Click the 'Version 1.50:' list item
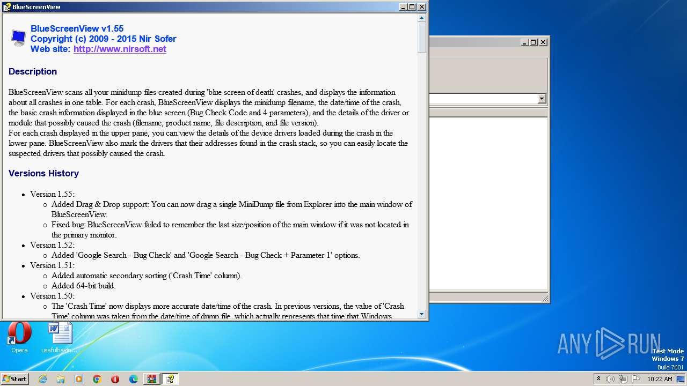This screenshot has width=687, height=386. 52,296
